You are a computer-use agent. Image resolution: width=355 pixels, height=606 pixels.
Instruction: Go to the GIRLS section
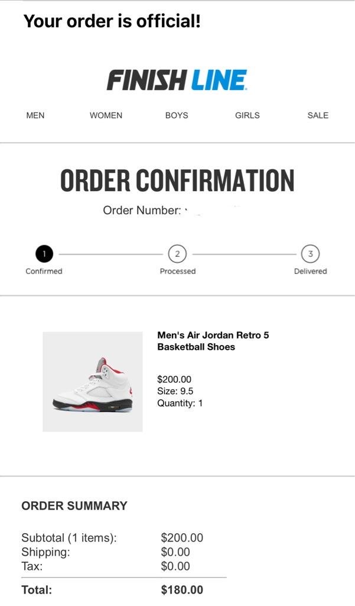pos(247,115)
